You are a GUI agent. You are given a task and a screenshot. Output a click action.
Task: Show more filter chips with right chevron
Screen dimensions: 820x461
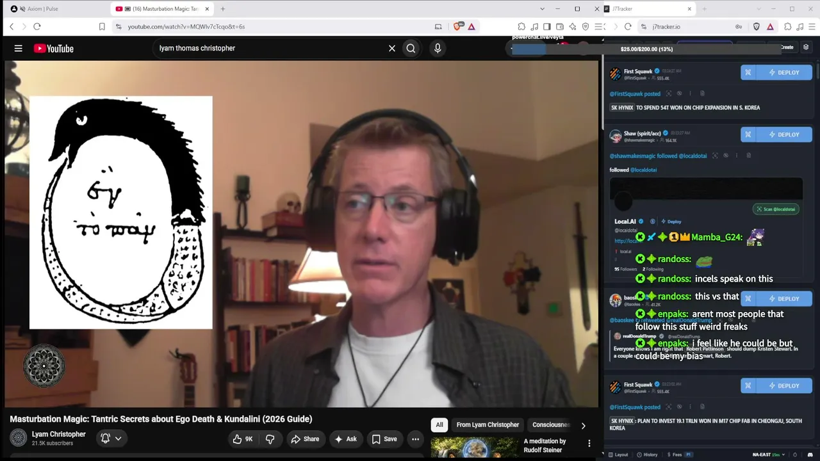[583, 425]
